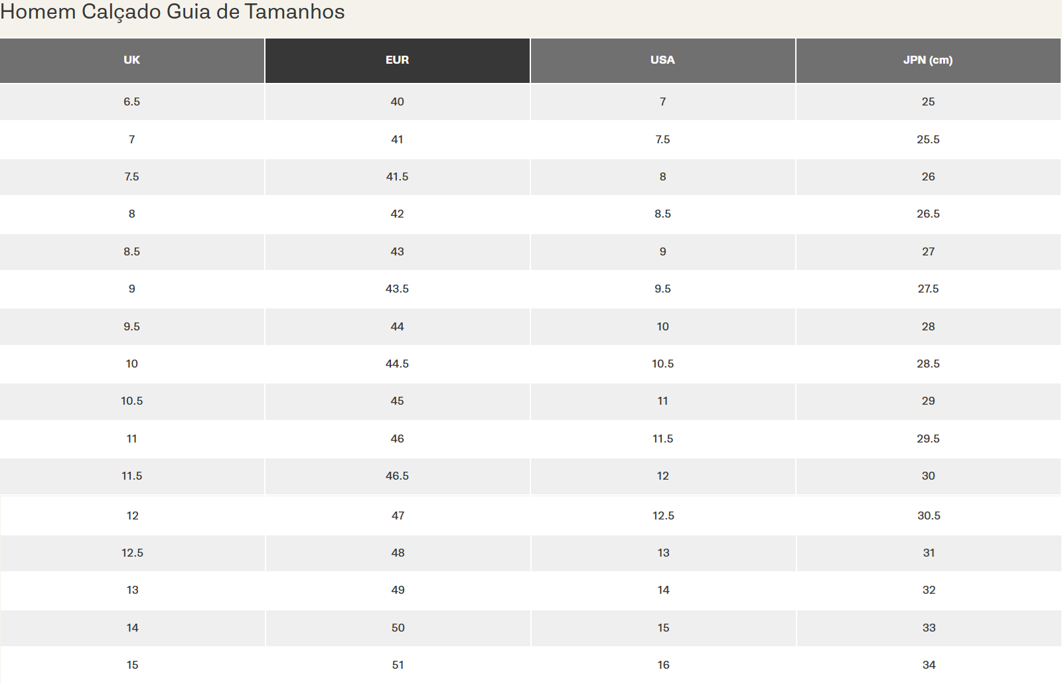Screen dimensions: 1064x688
Task: Pick the USA 12.5 size cell
Action: coord(663,516)
